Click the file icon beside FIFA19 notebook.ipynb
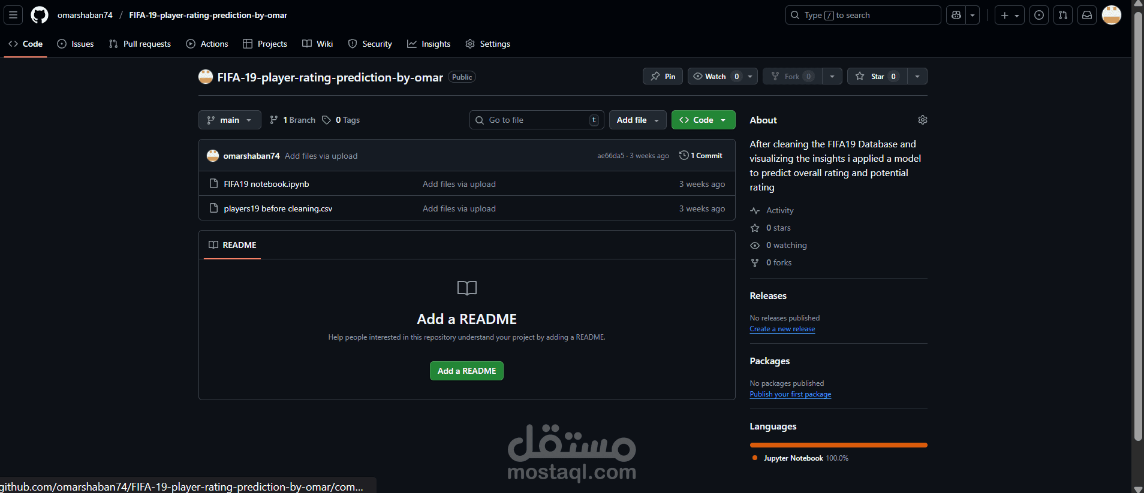This screenshot has height=493, width=1144. click(x=213, y=183)
